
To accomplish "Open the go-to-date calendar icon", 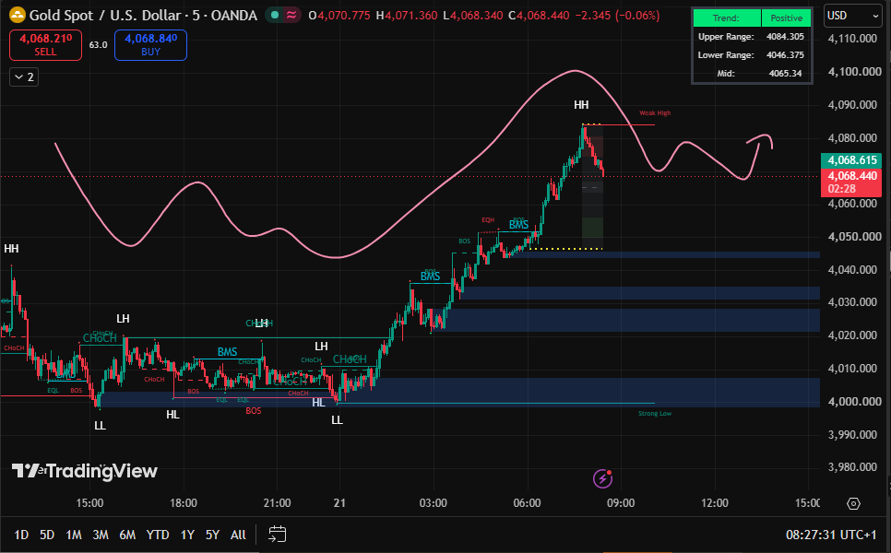I will tap(278, 535).
